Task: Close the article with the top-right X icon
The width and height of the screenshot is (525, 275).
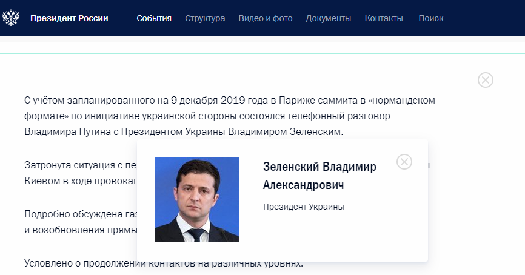Action: (x=486, y=80)
